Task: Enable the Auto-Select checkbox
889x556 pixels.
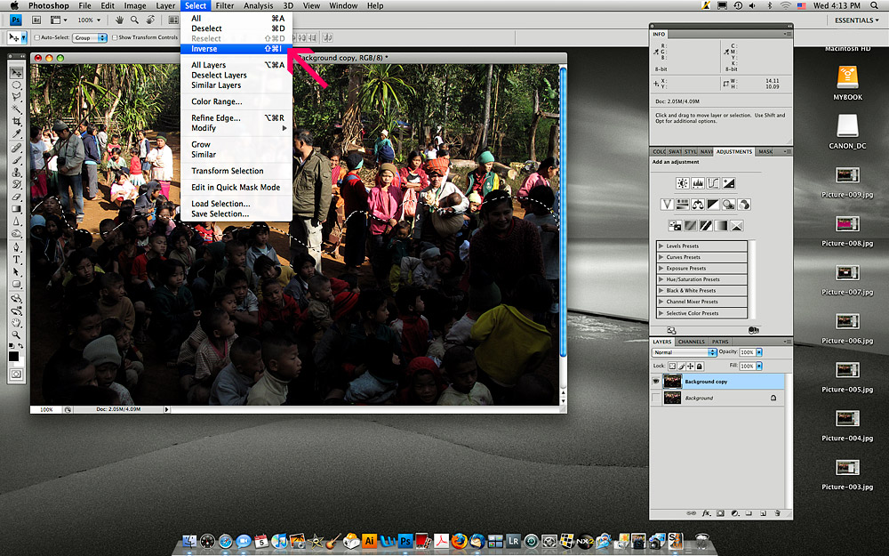Action: (x=36, y=38)
